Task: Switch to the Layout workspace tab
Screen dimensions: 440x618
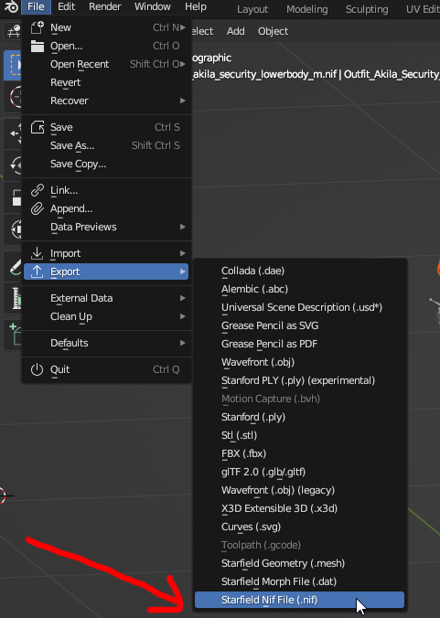Action: [252, 9]
